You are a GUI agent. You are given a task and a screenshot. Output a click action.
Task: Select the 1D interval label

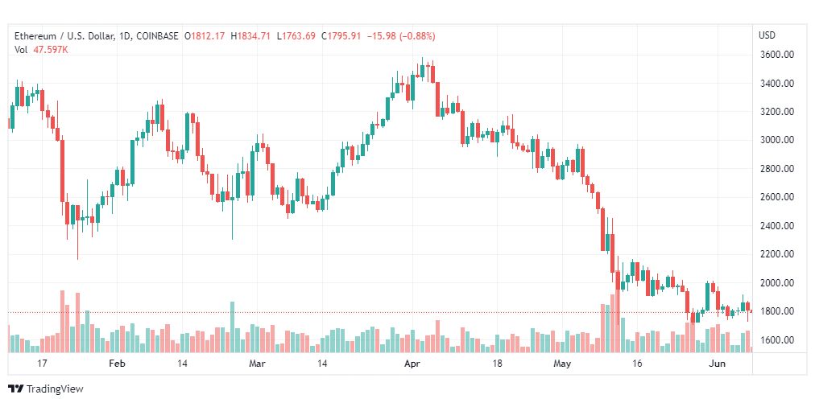tap(125, 36)
